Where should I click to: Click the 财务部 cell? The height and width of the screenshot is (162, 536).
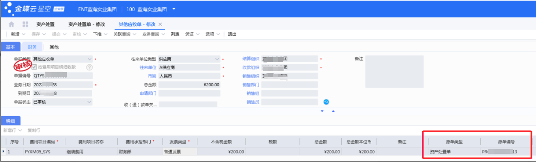coord(139,151)
